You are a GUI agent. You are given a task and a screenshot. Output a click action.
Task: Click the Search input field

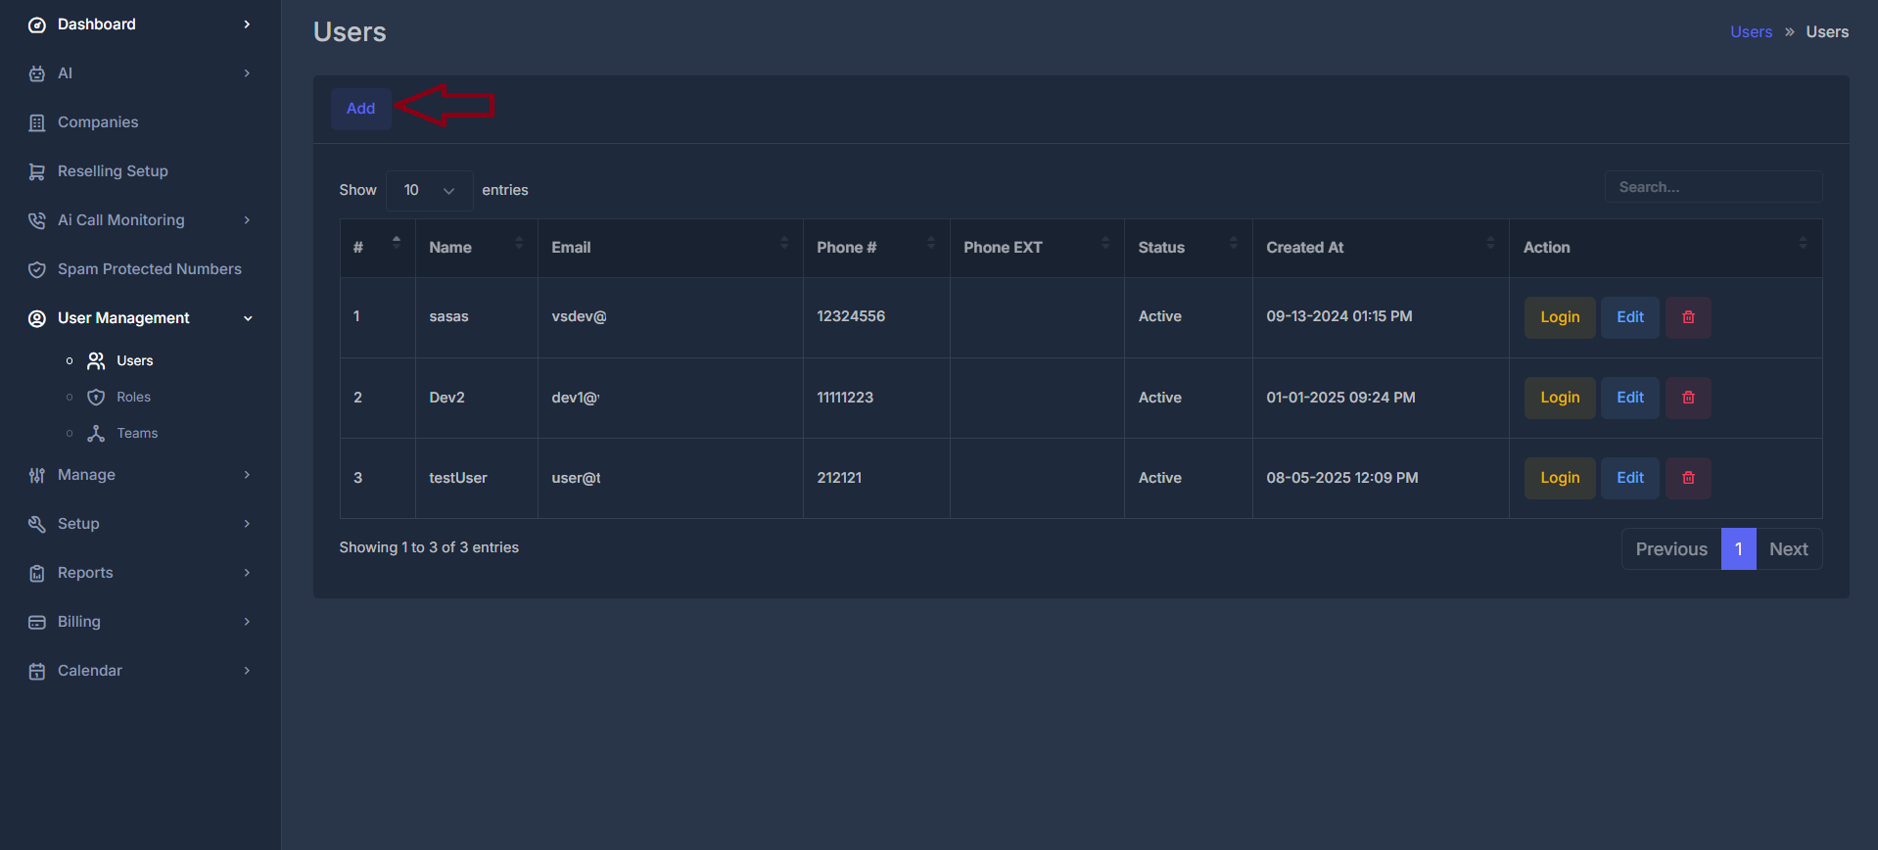click(x=1713, y=187)
